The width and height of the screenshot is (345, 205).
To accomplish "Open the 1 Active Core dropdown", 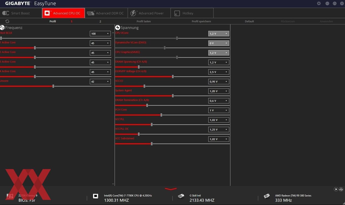I will [100, 43].
